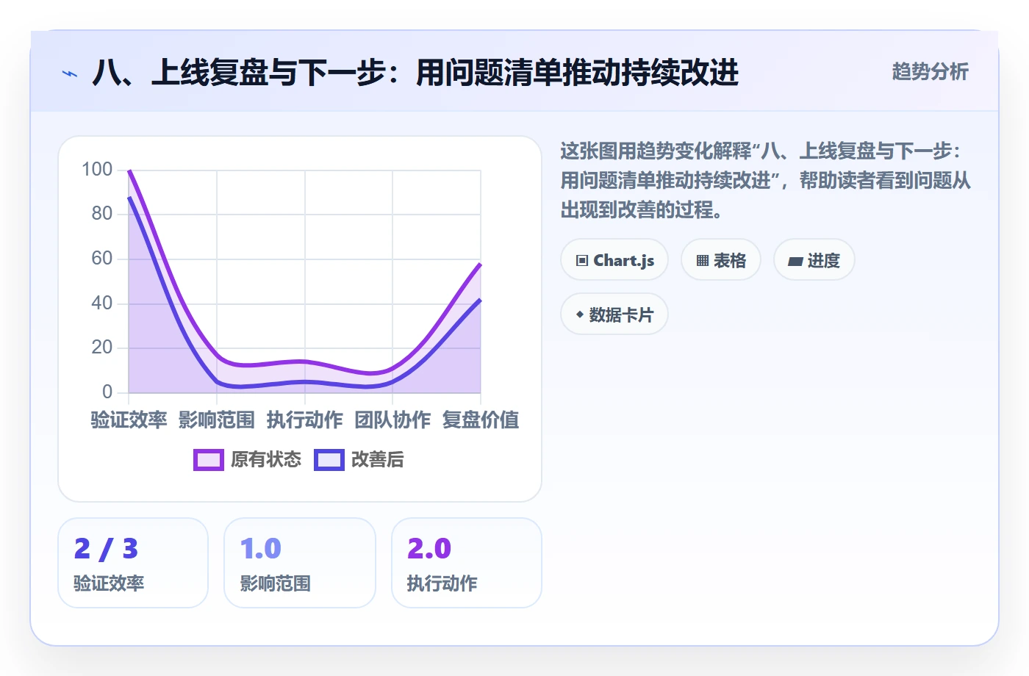Click the 改善后 legend label
The height and width of the screenshot is (676, 1029).
(378, 460)
